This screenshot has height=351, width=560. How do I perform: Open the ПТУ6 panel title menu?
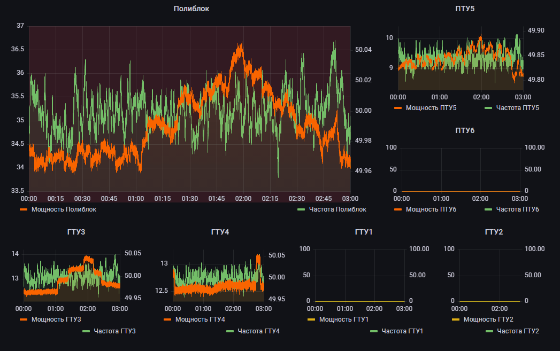point(464,130)
